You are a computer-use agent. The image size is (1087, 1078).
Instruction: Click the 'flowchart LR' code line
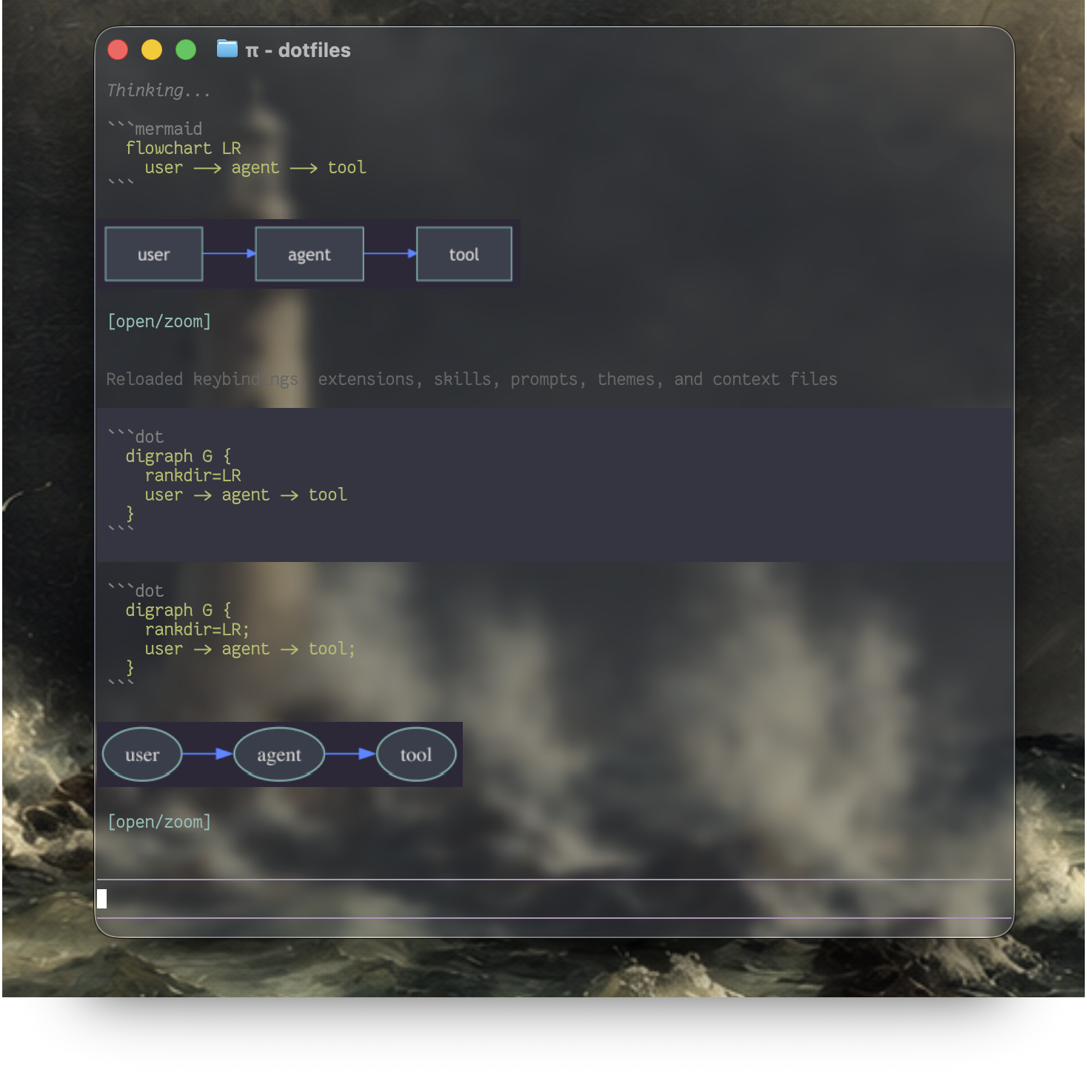pyautogui.click(x=184, y=148)
